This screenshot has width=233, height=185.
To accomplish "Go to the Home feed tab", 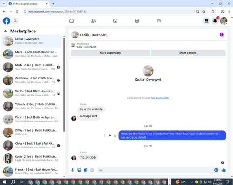I will pos(71,21).
